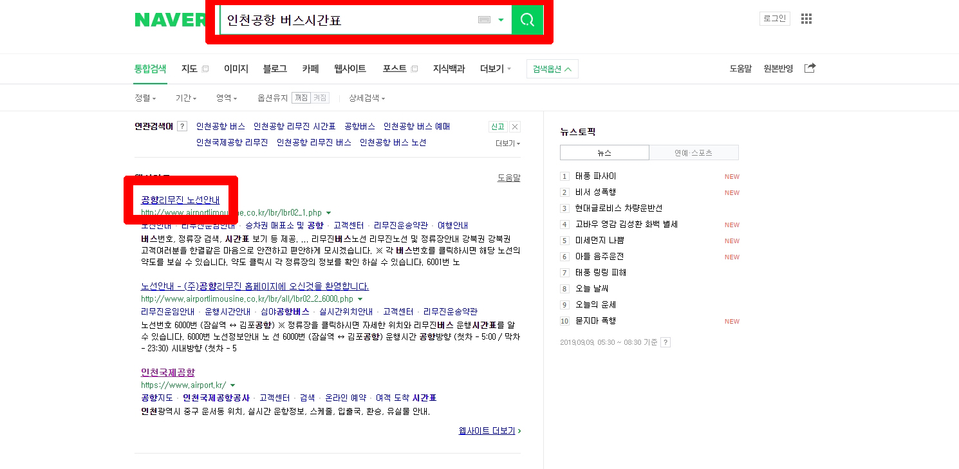
Task: Click the question mark icon after 기준
Action: 666,342
